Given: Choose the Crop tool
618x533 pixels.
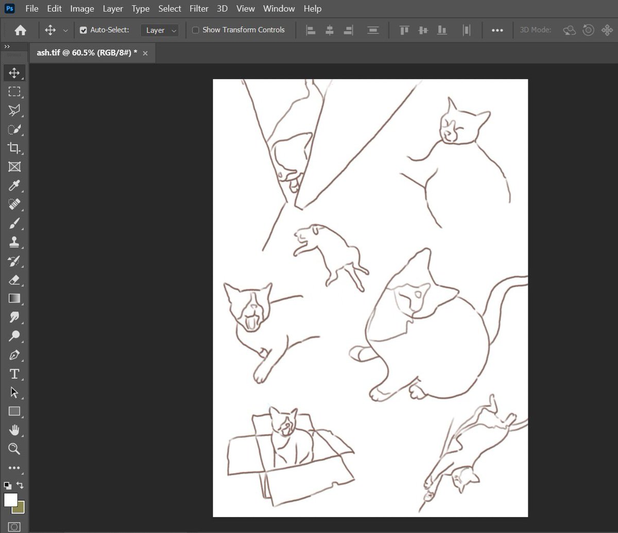Looking at the screenshot, I should coord(14,148).
